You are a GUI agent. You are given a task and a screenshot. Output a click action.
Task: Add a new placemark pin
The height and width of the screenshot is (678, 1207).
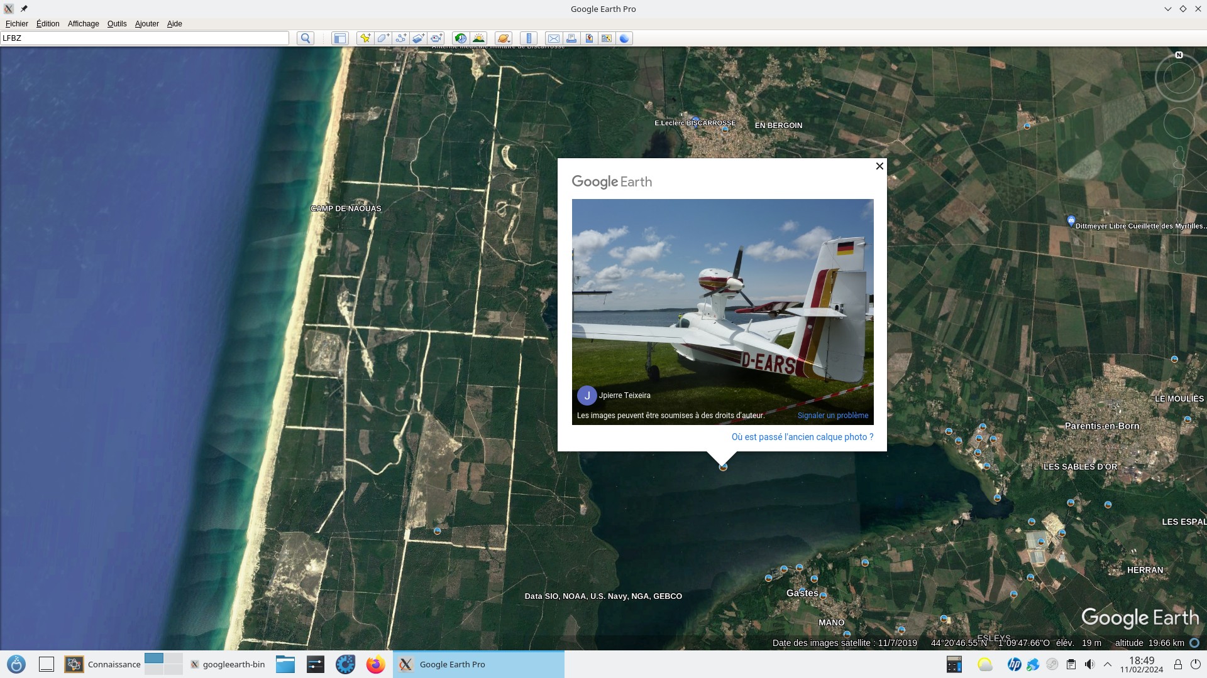point(365,38)
